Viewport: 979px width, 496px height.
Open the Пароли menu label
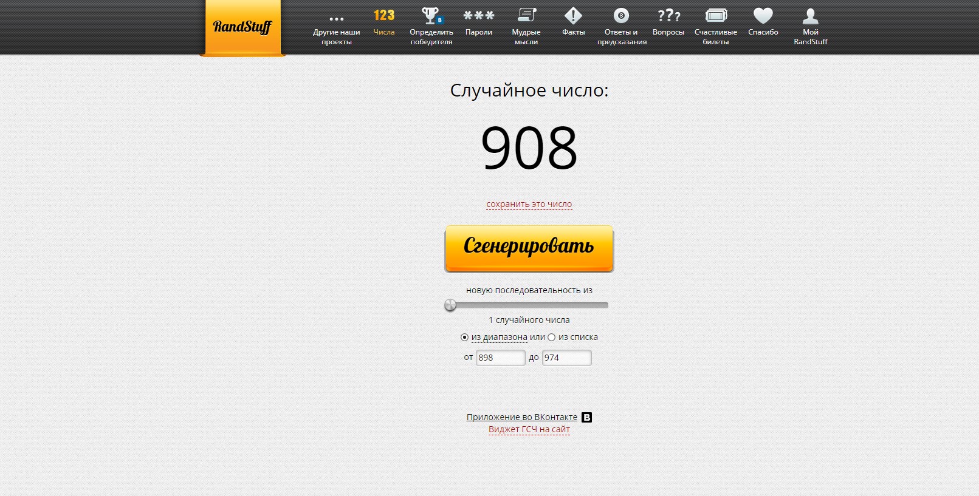coord(479,32)
